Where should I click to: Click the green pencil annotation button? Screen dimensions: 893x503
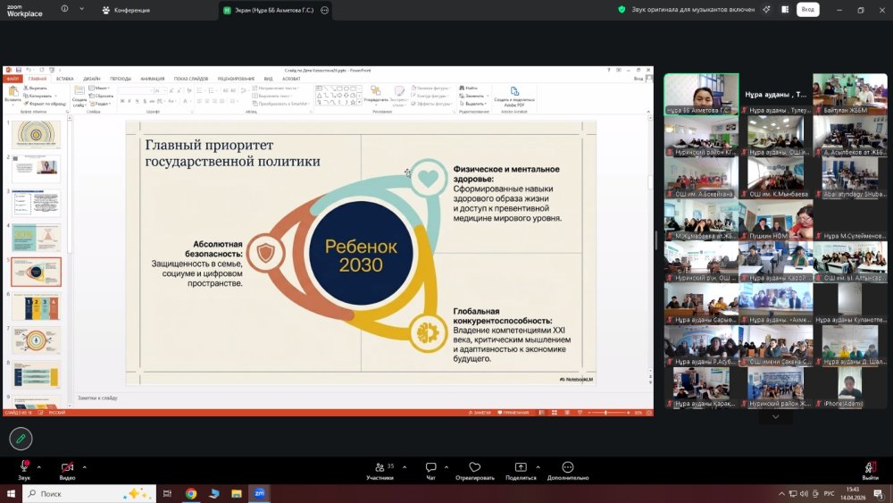[21, 439]
